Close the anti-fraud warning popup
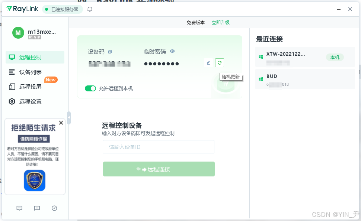361x221 pixels. pos(61,123)
